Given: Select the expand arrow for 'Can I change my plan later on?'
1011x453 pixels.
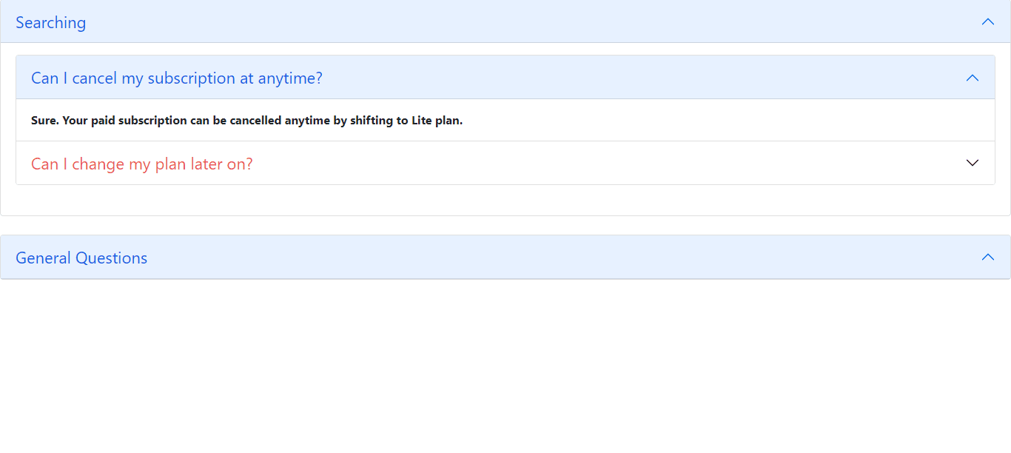Looking at the screenshot, I should click(x=972, y=162).
